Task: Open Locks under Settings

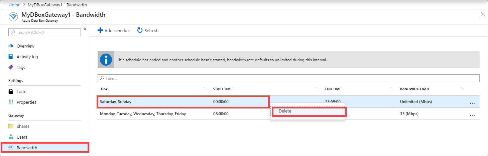Action: (x=22, y=91)
